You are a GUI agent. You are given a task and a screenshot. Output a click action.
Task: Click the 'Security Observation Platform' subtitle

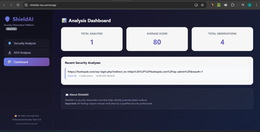click(19, 25)
